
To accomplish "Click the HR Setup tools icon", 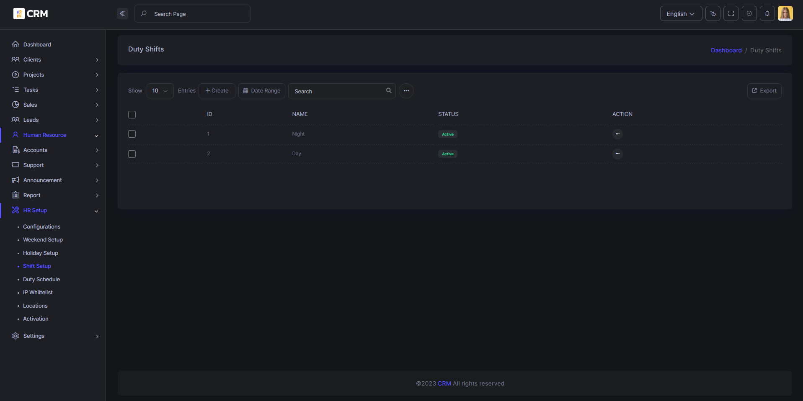I will click(15, 210).
